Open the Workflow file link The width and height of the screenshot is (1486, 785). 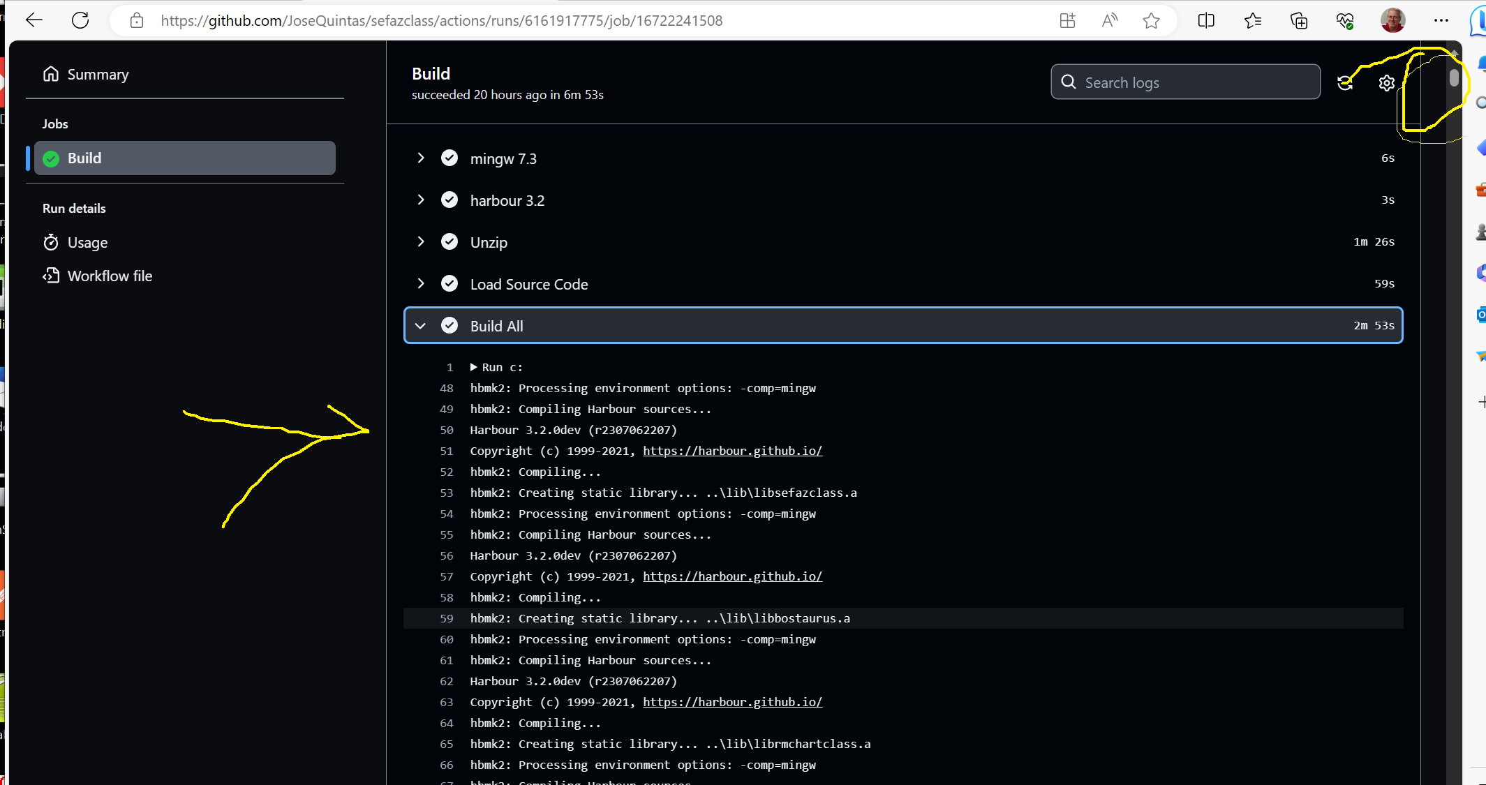click(x=110, y=276)
